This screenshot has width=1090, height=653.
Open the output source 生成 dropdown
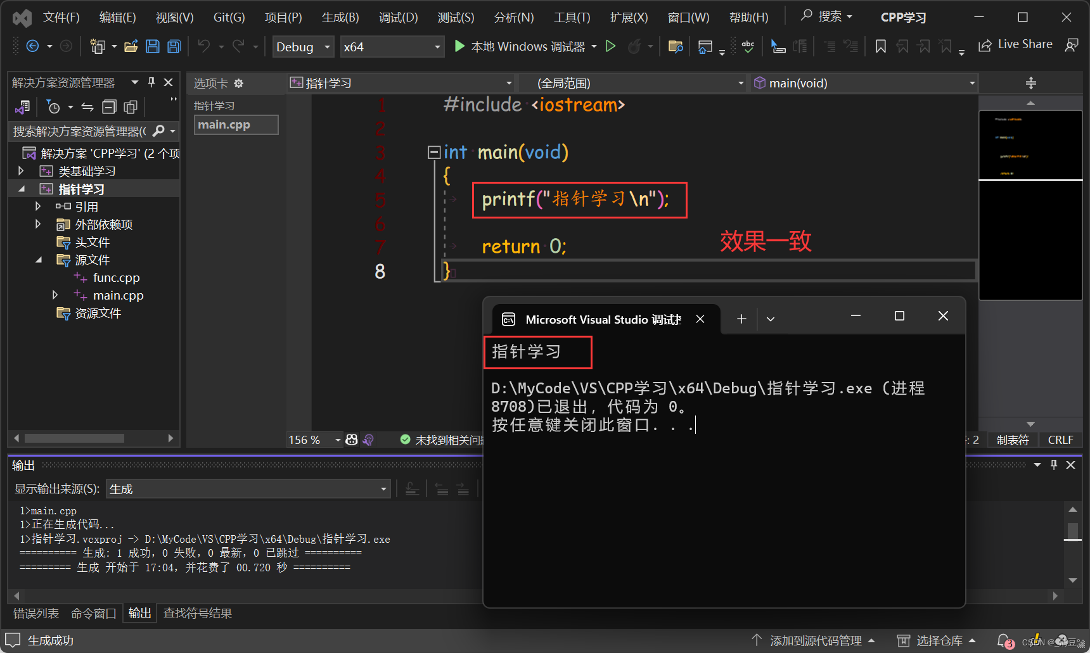[x=248, y=489]
